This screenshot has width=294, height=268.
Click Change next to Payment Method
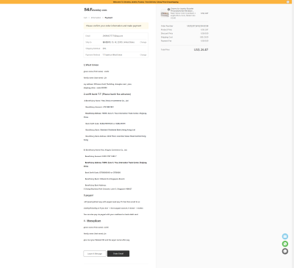click(x=143, y=54)
